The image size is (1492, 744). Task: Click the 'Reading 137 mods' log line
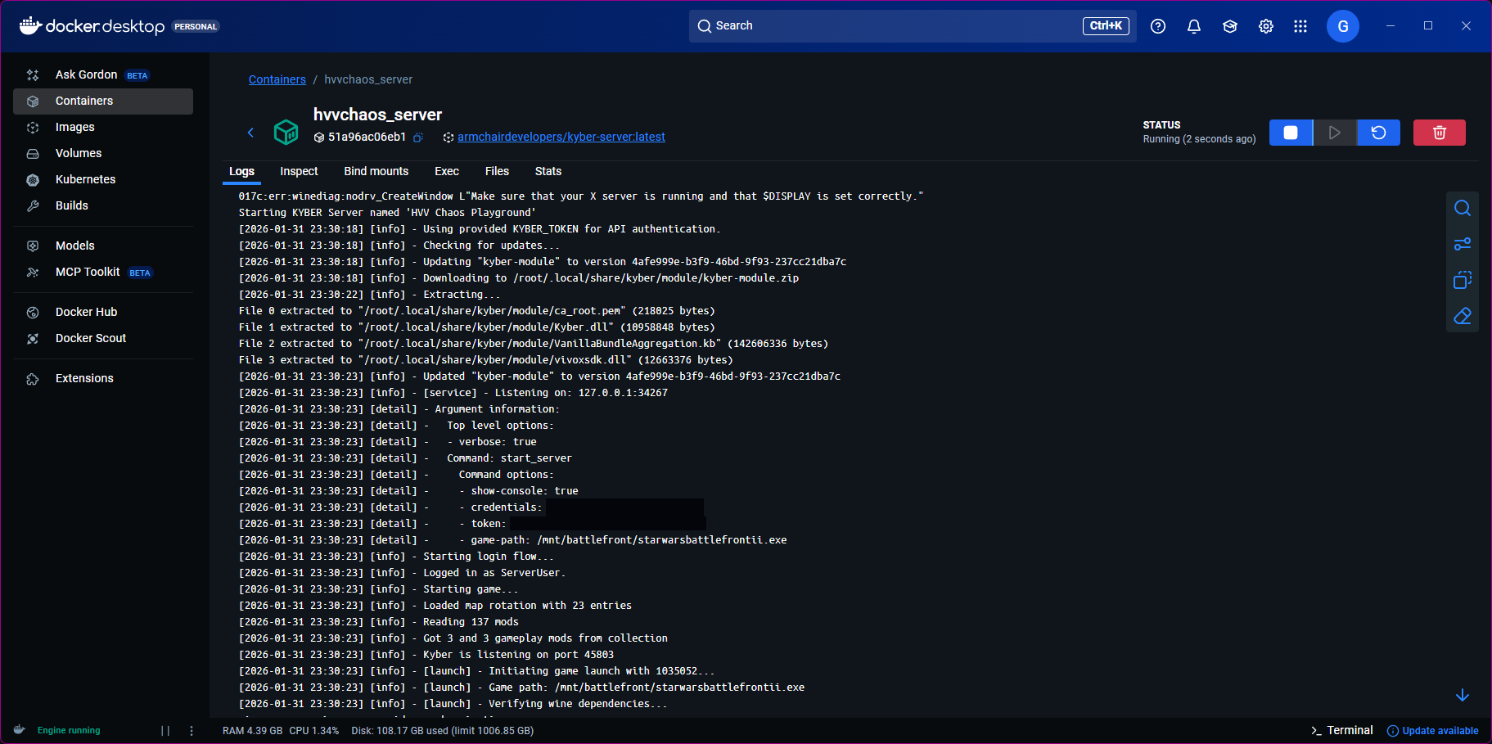point(379,622)
